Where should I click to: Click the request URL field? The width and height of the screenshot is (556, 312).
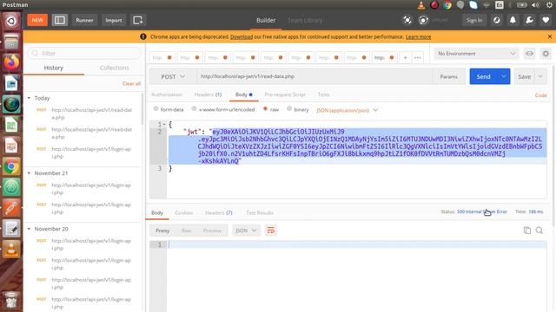(x=314, y=76)
